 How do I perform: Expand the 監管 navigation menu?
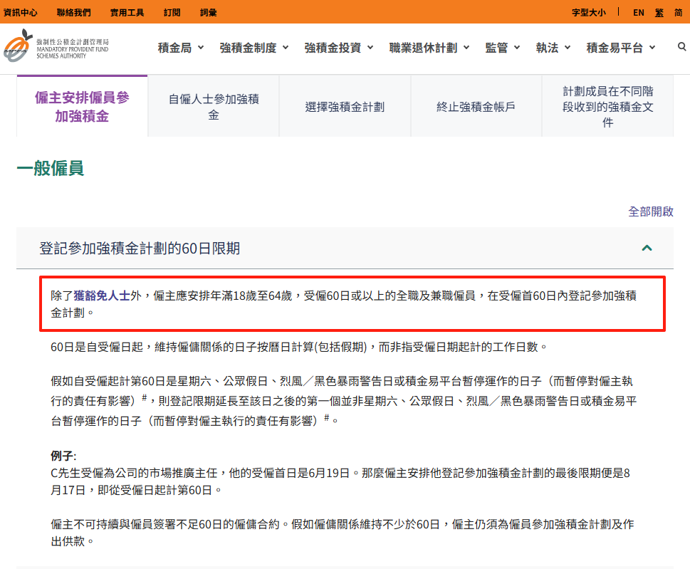[503, 48]
